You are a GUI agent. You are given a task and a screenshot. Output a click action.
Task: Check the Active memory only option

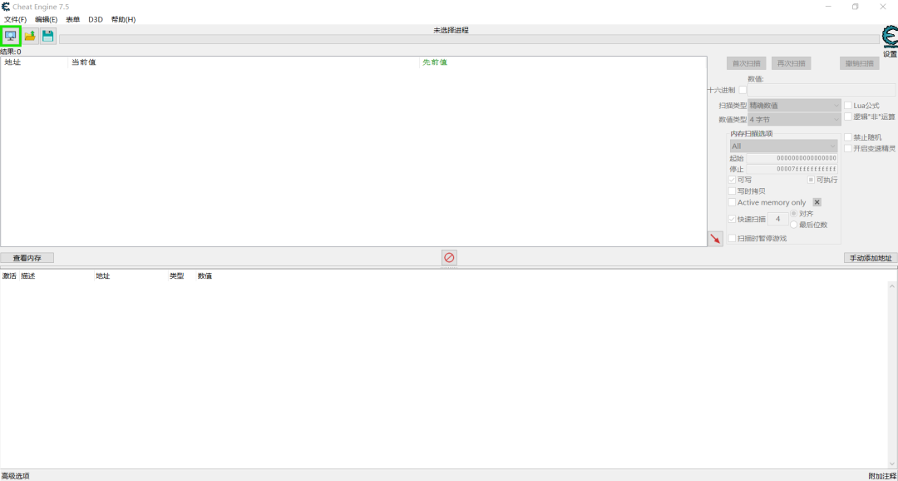coord(732,202)
